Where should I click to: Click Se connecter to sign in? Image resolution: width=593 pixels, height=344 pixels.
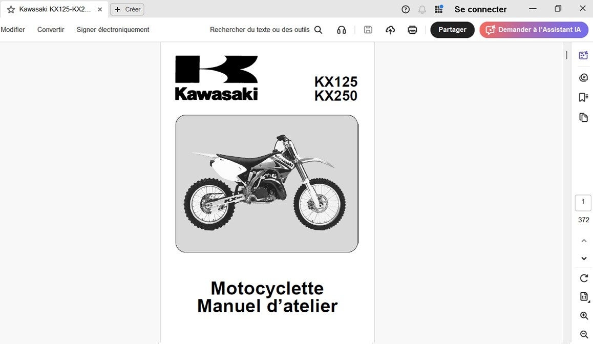click(480, 9)
